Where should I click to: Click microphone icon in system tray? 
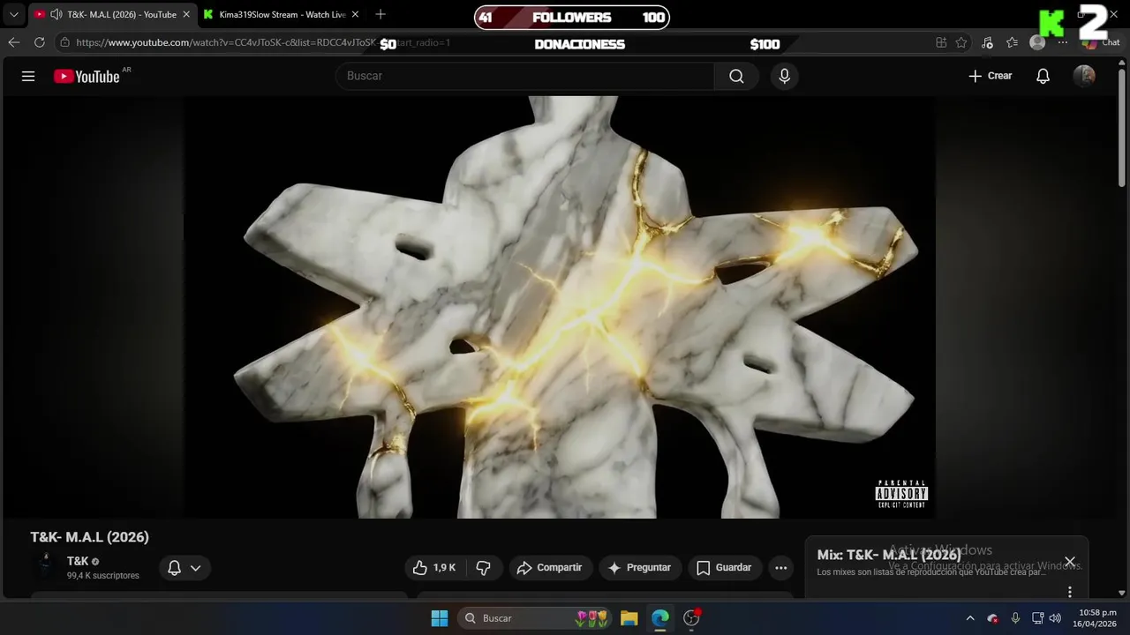[x=1015, y=618]
